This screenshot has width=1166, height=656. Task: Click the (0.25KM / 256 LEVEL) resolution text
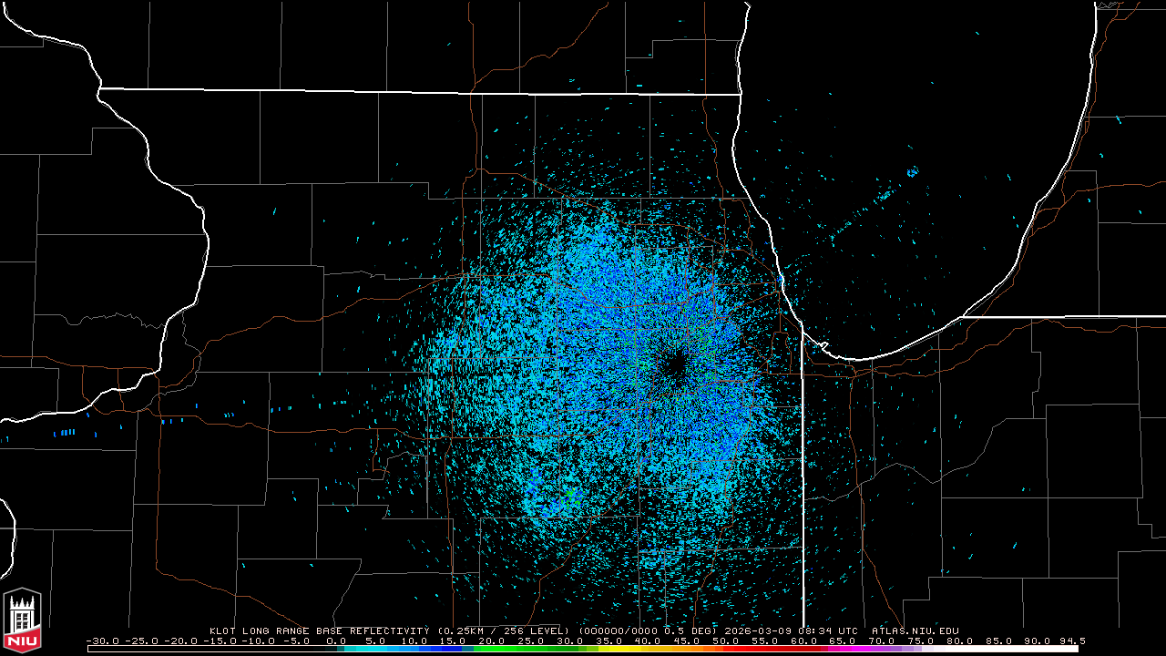tap(504, 630)
